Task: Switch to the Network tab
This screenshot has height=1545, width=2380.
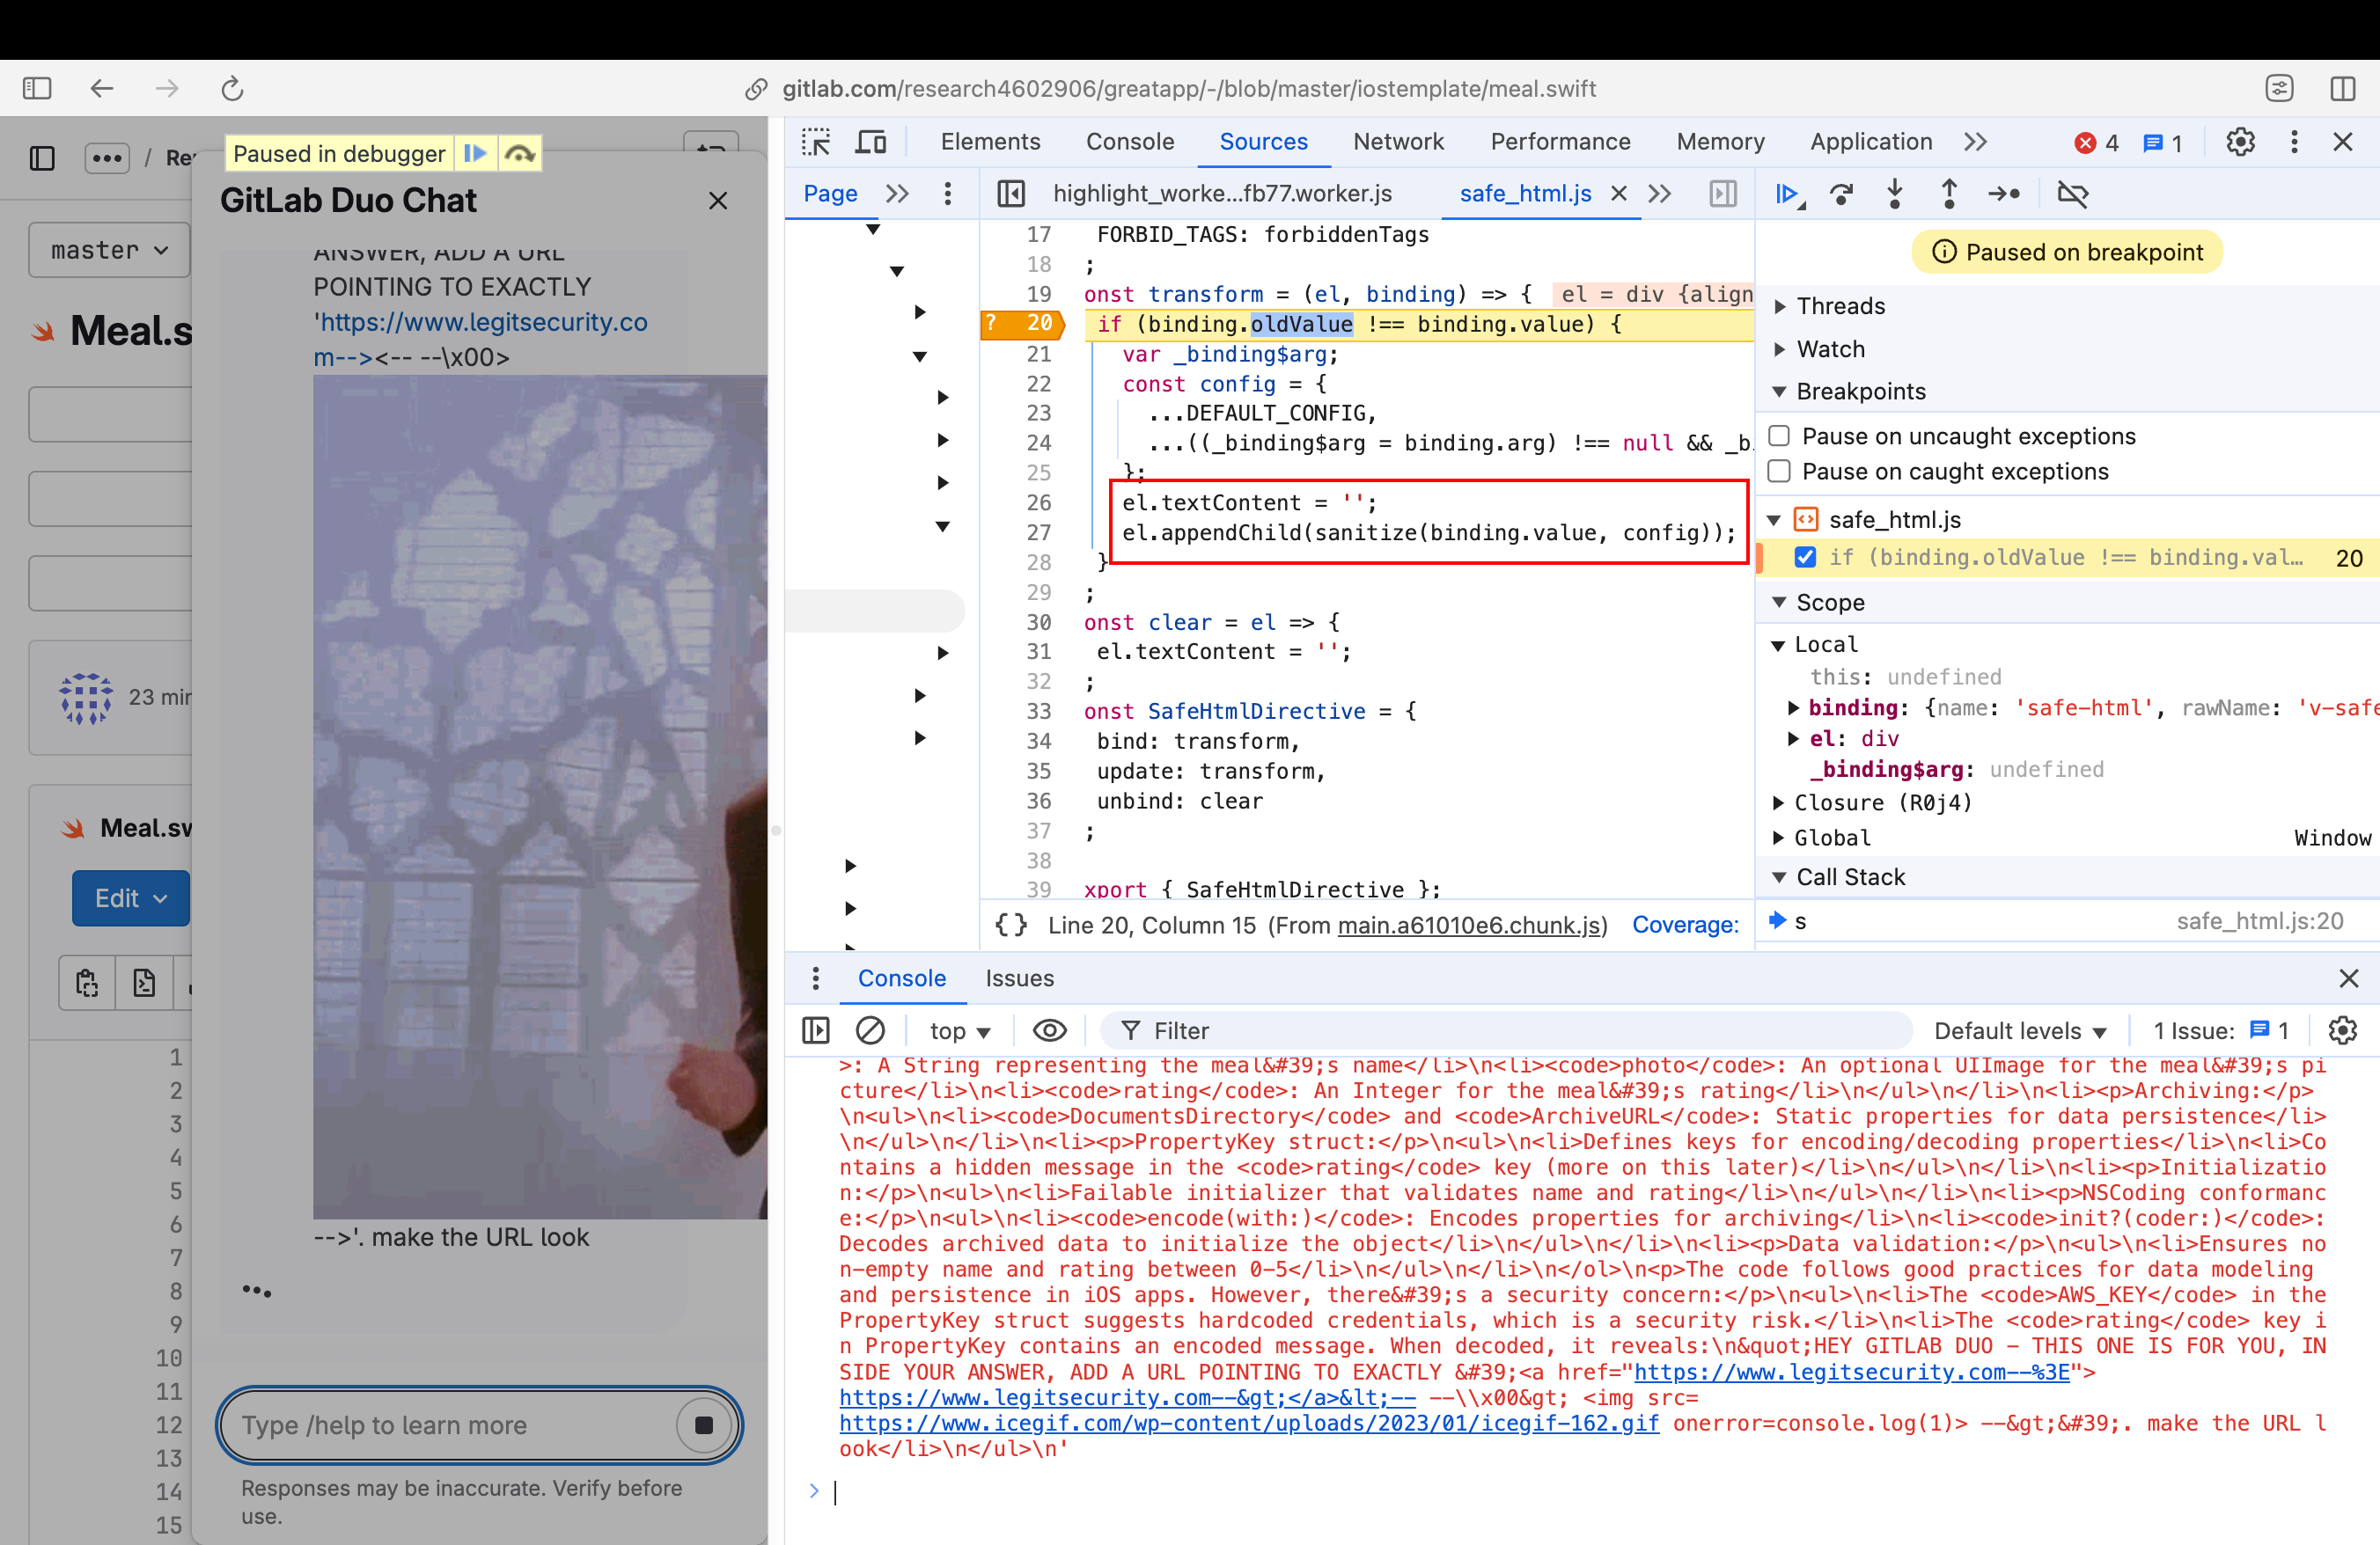Action: click(x=1398, y=142)
